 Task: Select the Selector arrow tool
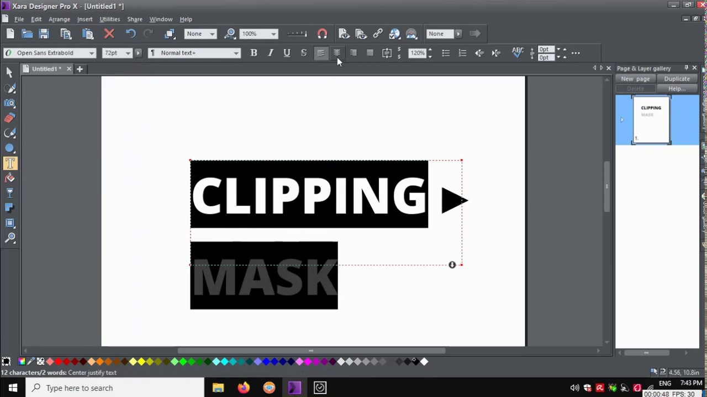[x=9, y=72]
